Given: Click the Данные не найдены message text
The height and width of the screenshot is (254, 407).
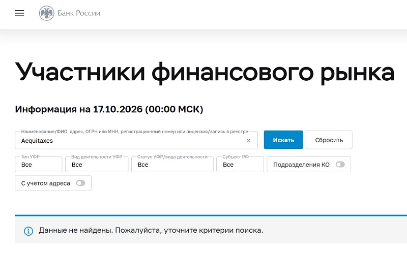Looking at the screenshot, I should [x=151, y=230].
